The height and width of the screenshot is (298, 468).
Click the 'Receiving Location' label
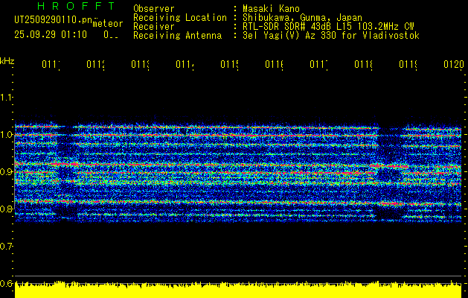pos(180,18)
